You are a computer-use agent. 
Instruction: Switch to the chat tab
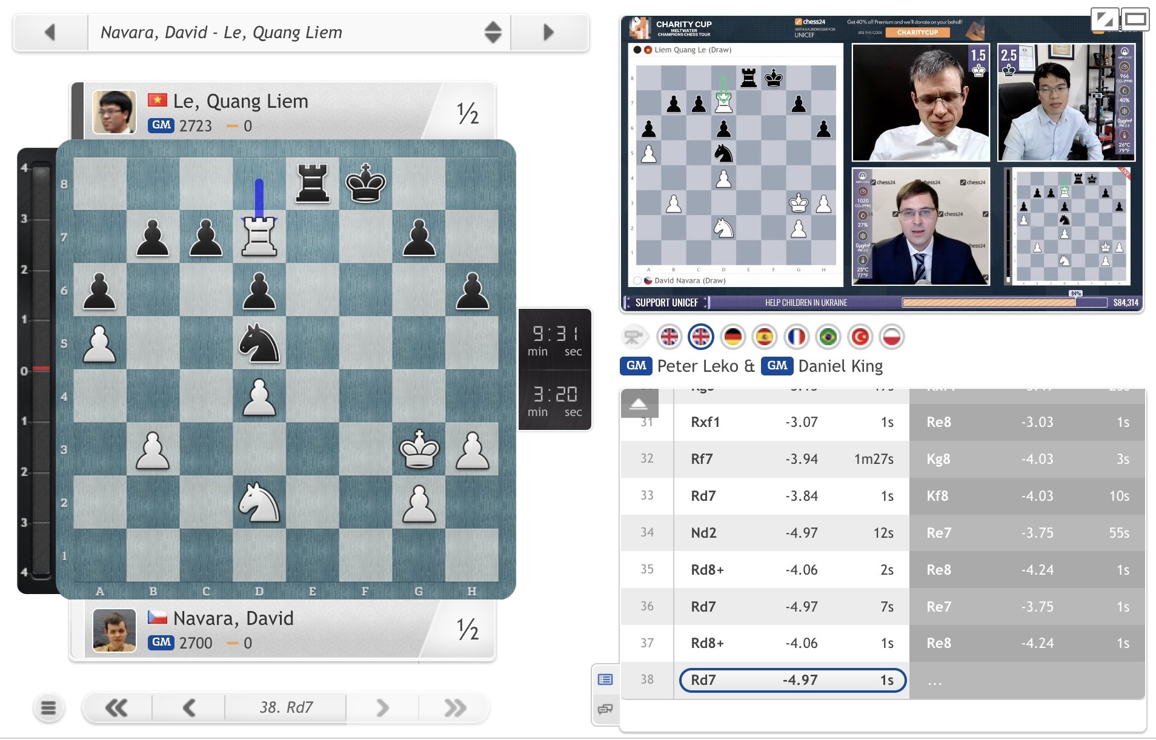tap(605, 709)
